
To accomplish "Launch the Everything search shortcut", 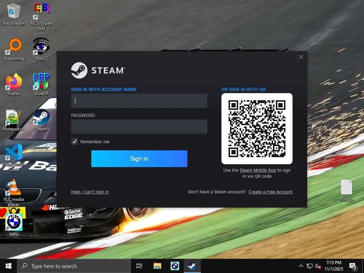I will (14, 50).
